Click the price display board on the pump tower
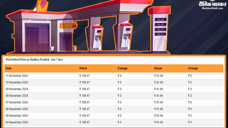The image size is (228, 128). (x=160, y=27)
